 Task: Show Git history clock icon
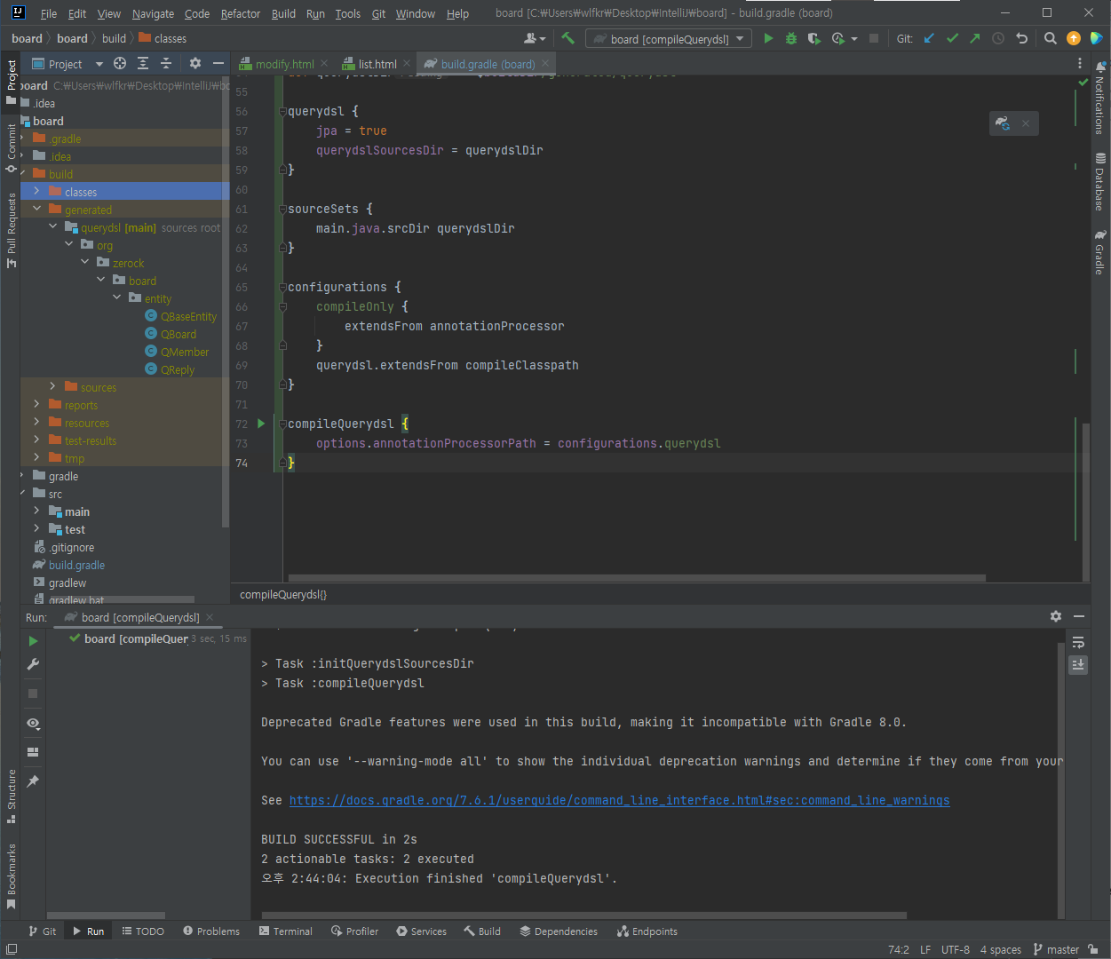(x=998, y=38)
